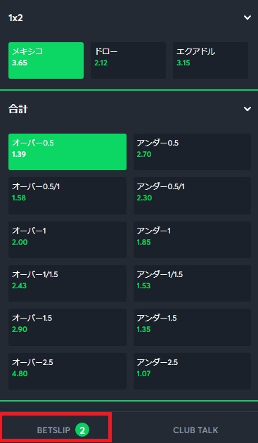The image size is (258, 443).
Task: Choose オーバー0.5/1 odds 1.58
Action: [x=67, y=195]
